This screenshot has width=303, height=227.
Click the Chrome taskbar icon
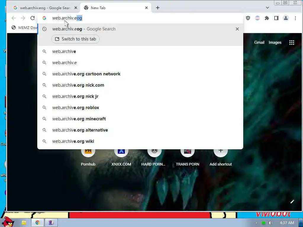(x=38, y=223)
